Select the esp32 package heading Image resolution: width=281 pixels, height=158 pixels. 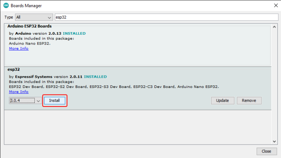click(13, 69)
